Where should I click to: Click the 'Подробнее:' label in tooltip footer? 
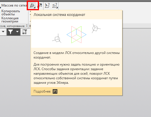42,91
